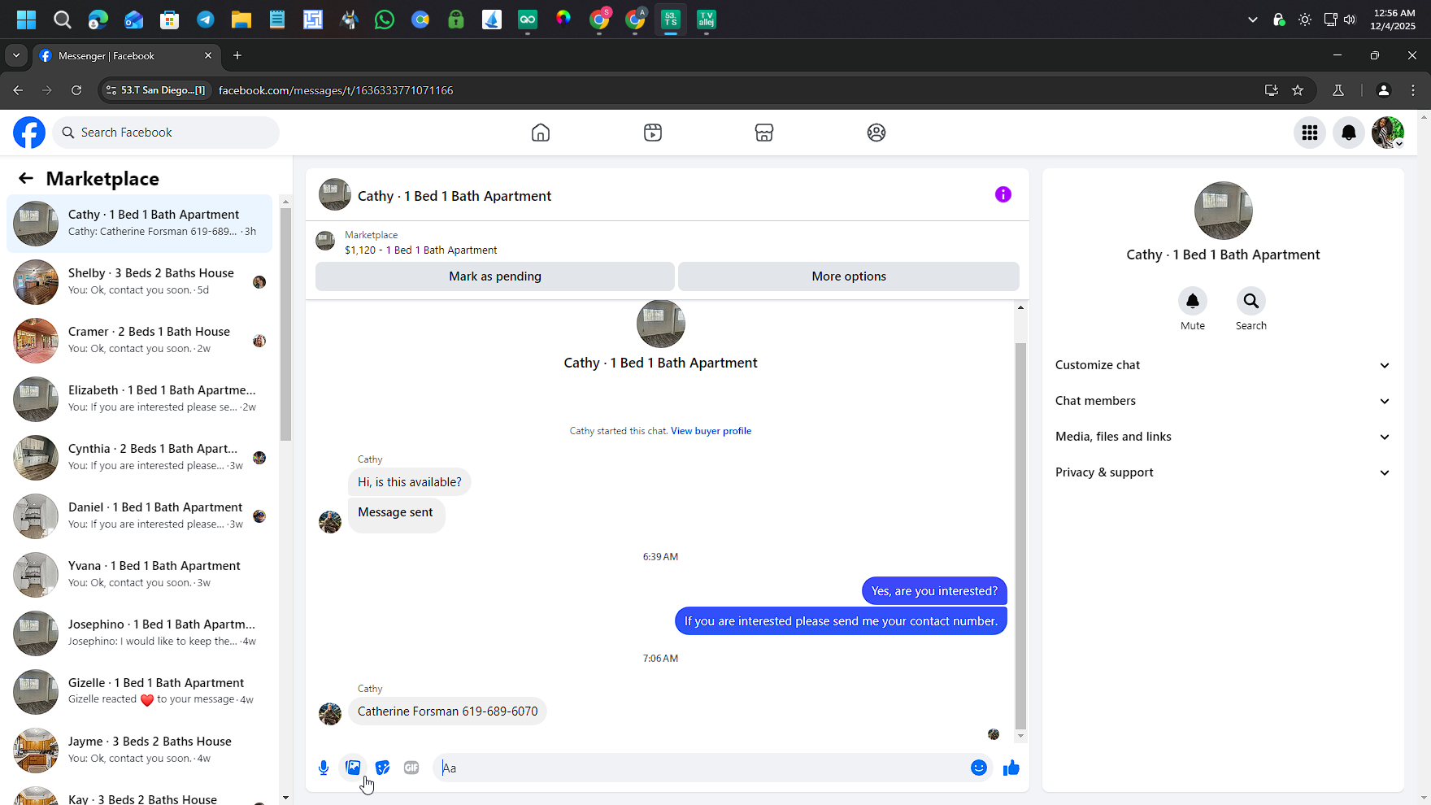The height and width of the screenshot is (805, 1431).
Task: Open the Reels video icon
Action: (653, 133)
